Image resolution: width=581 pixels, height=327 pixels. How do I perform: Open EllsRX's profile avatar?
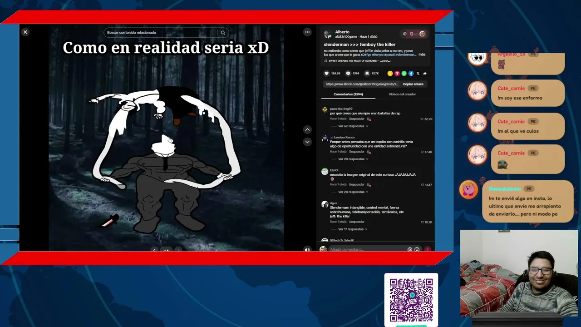(x=325, y=171)
